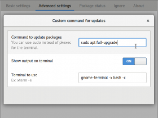Viewport: 158px width, 118px height.
Task: Click the Terminal to use label
Action: pyautogui.click(x=24, y=75)
